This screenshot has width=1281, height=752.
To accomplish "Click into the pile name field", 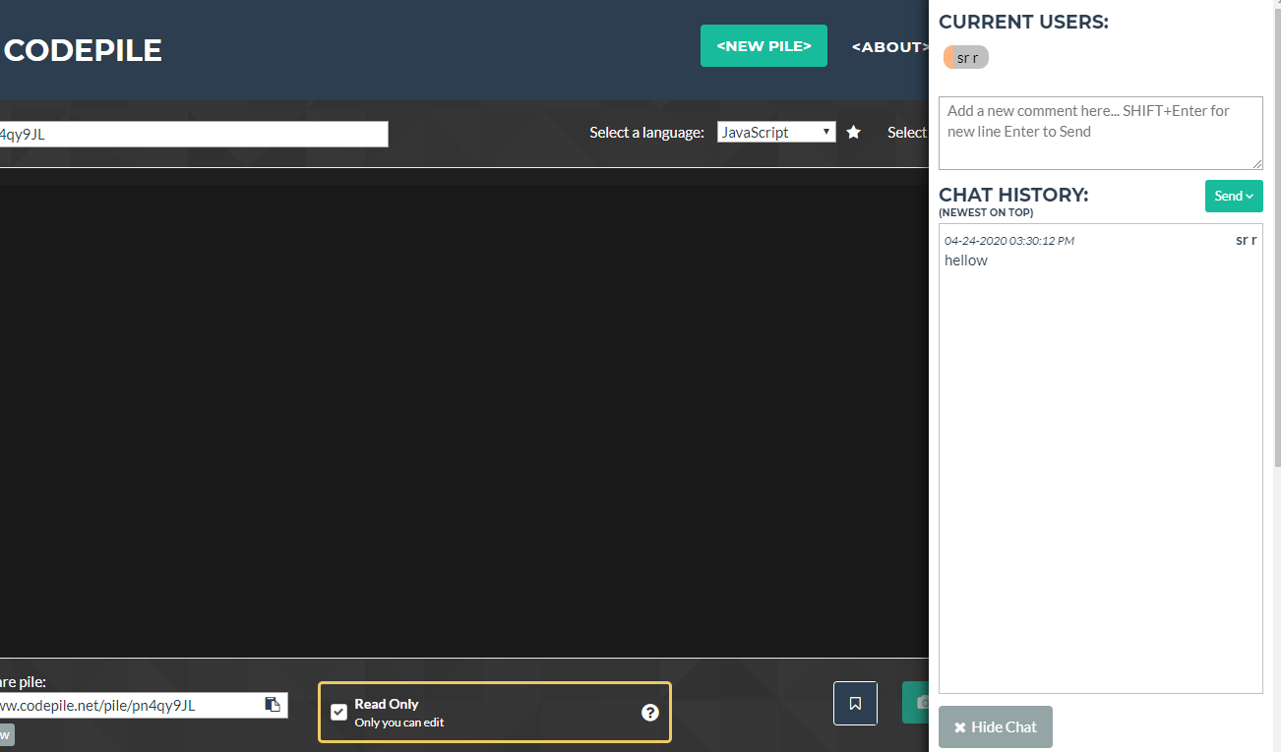I will 194,135.
